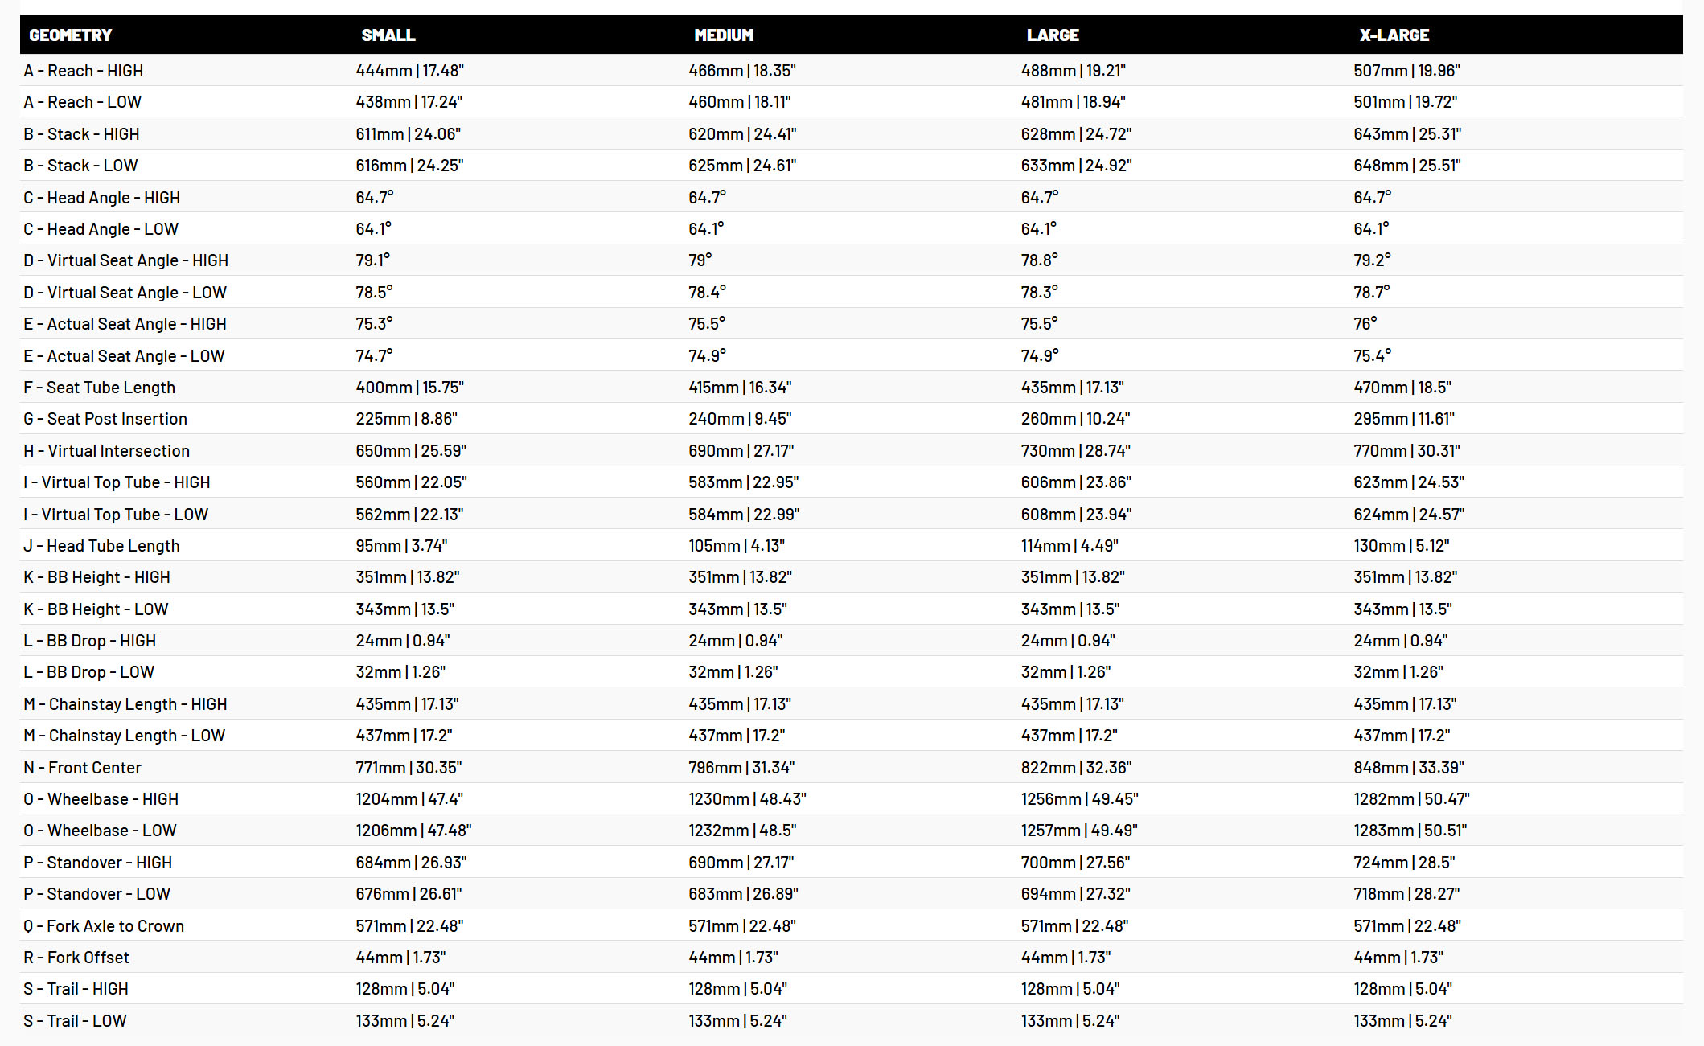
Task: Click the 'Q - Fork Axle to Crown' label
Action: 104,926
